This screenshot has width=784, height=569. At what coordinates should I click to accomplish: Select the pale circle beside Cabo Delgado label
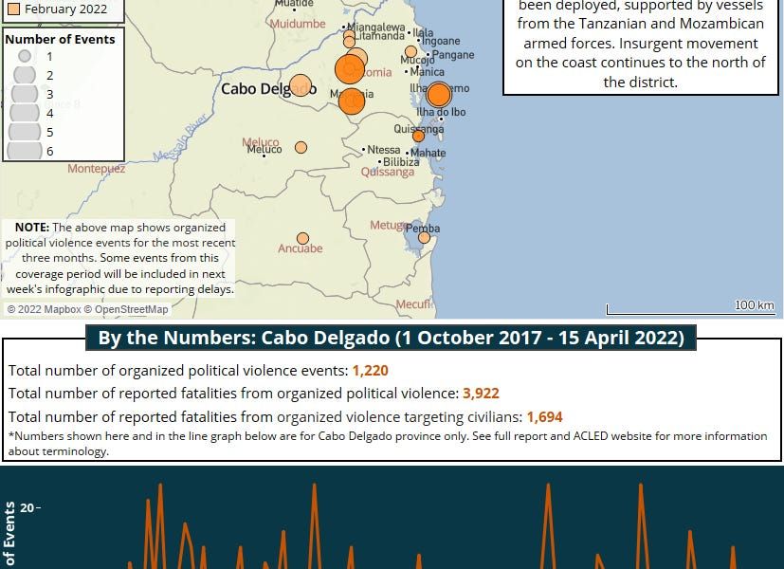[x=301, y=85]
